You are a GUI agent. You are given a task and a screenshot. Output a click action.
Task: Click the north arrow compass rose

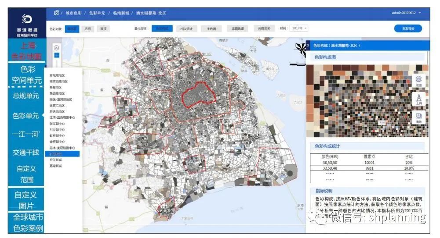301,50
